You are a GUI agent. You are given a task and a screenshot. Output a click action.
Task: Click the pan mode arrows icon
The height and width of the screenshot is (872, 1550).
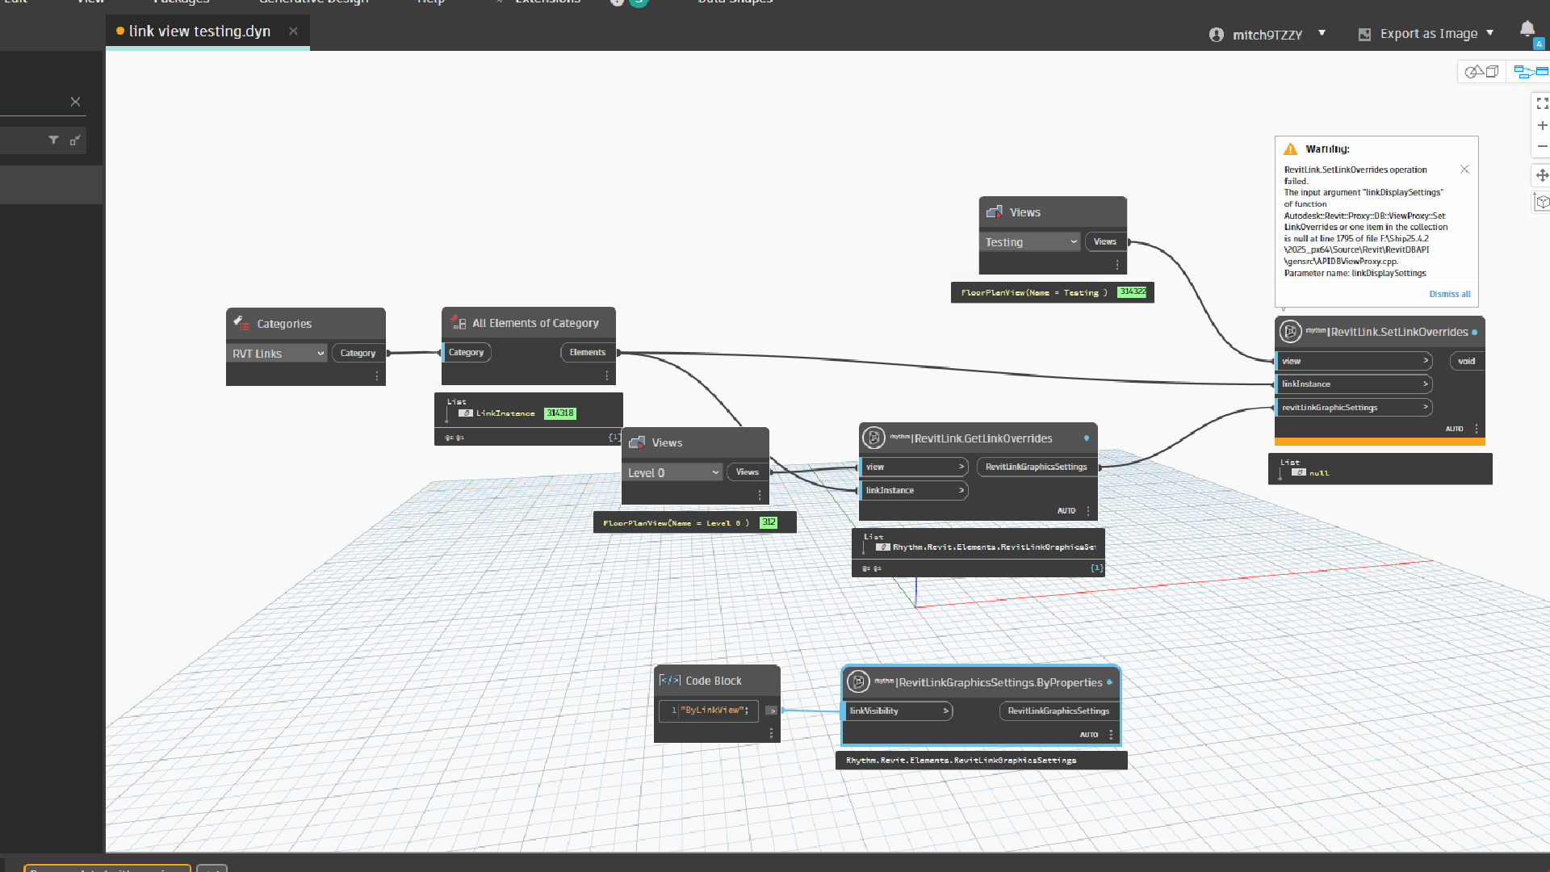coord(1542,175)
